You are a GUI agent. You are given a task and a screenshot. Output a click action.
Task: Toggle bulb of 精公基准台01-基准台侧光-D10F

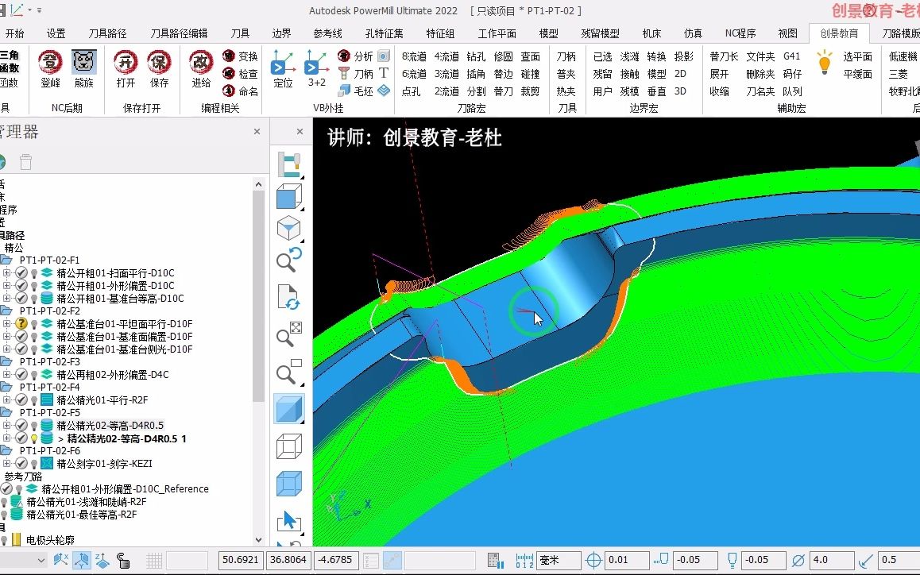coord(34,349)
